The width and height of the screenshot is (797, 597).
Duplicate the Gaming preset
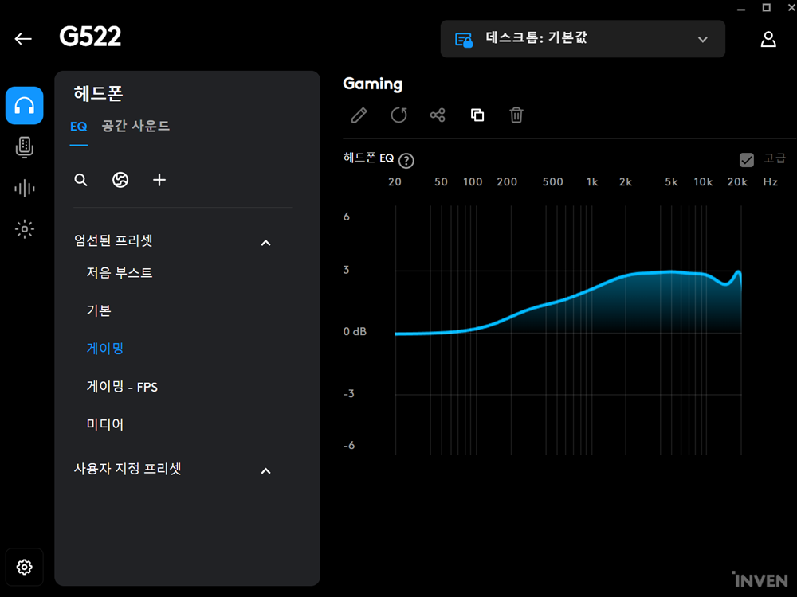[x=477, y=115]
